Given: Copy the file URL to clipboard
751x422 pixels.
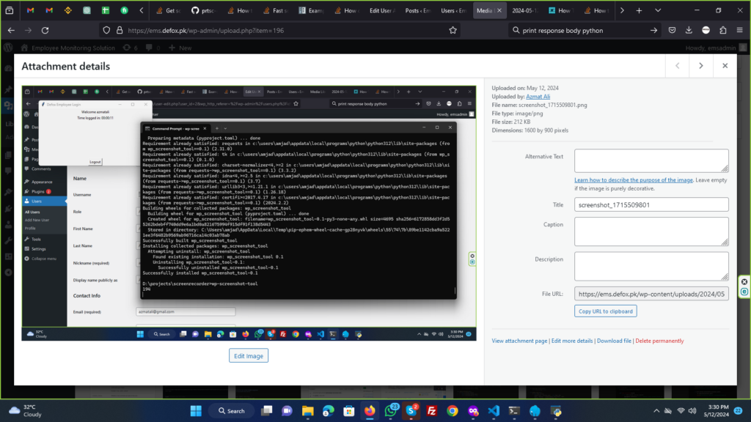Looking at the screenshot, I should [605, 311].
